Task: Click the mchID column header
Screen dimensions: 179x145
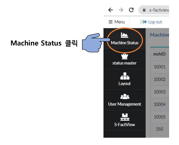Action: tap(156, 55)
